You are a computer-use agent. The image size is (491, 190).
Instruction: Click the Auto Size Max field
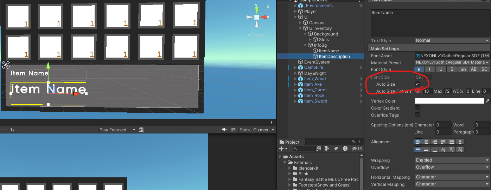447,91
